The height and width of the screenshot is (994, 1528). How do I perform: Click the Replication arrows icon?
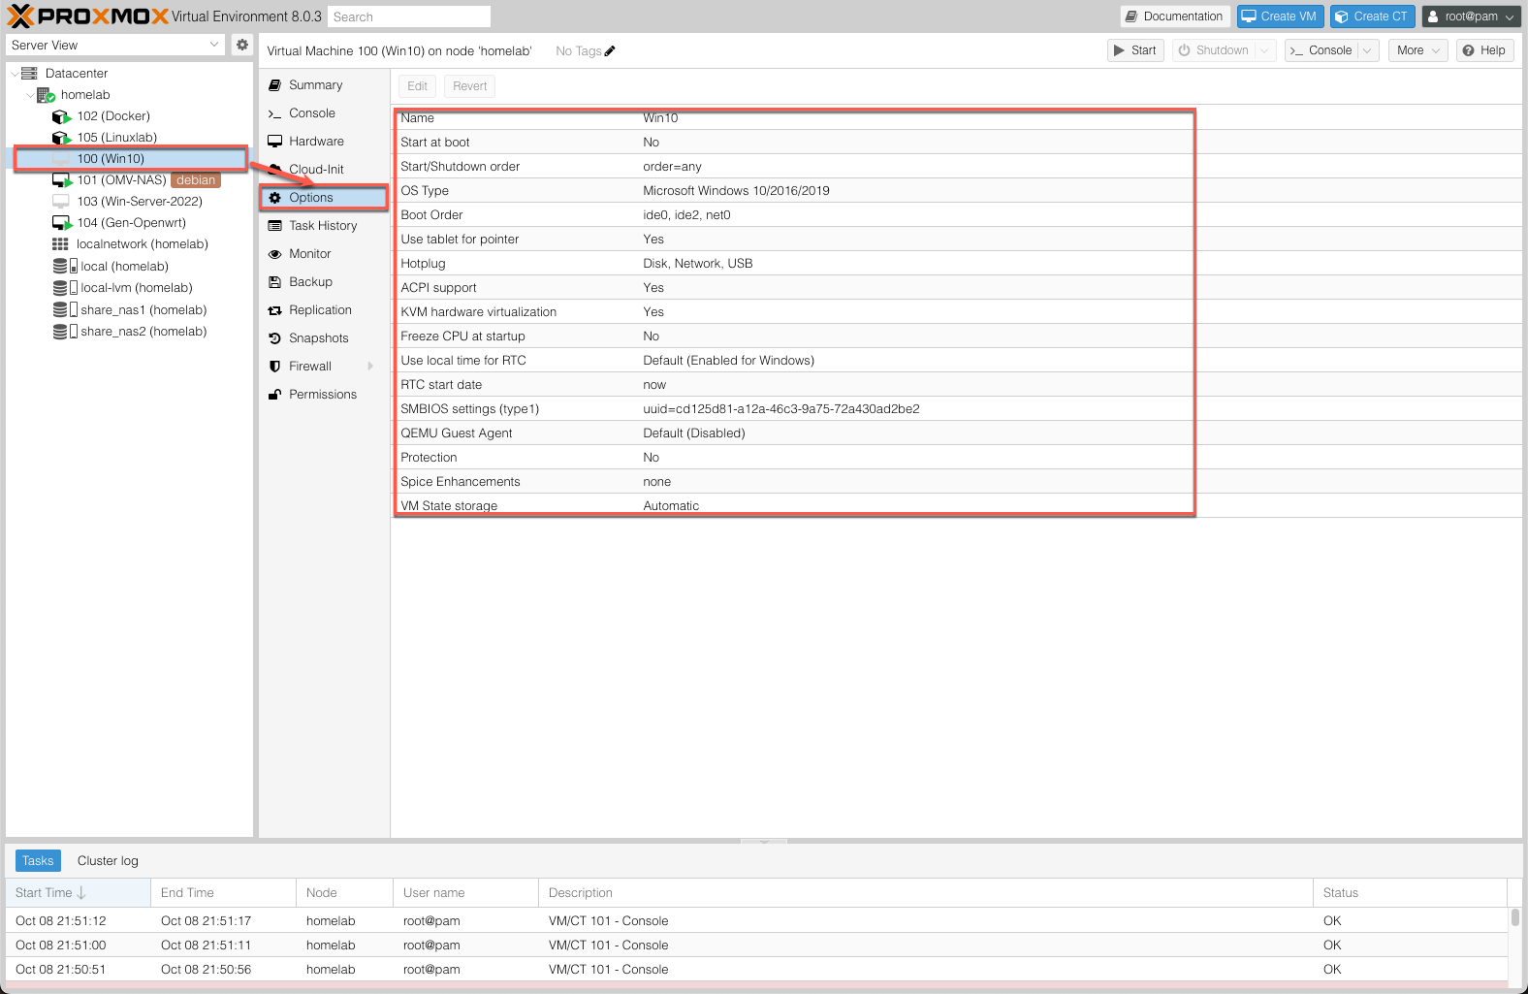coord(275,310)
